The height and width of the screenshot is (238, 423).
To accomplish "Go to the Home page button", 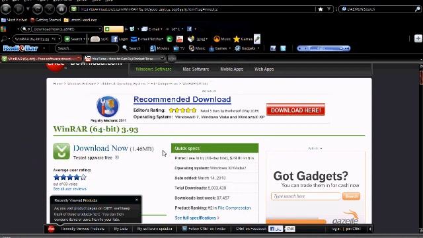I will 61,9.
